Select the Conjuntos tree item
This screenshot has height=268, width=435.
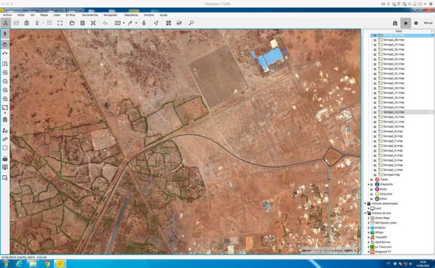[x=386, y=194]
